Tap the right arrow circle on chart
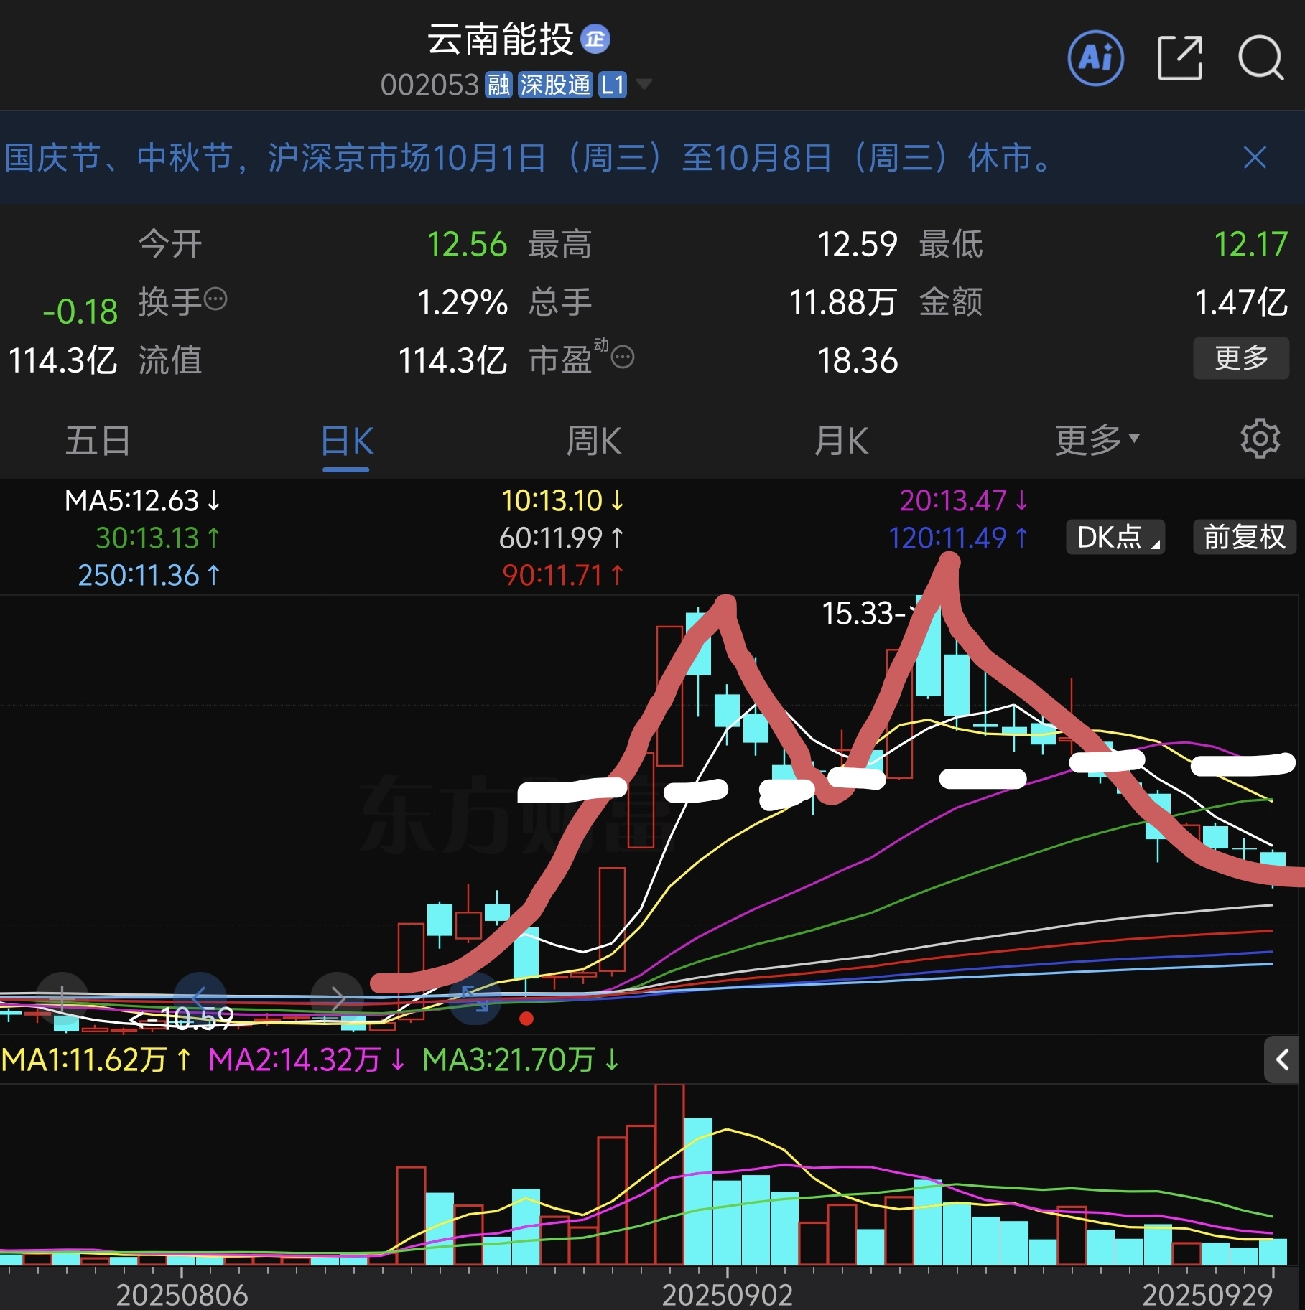The image size is (1305, 1310). click(337, 998)
